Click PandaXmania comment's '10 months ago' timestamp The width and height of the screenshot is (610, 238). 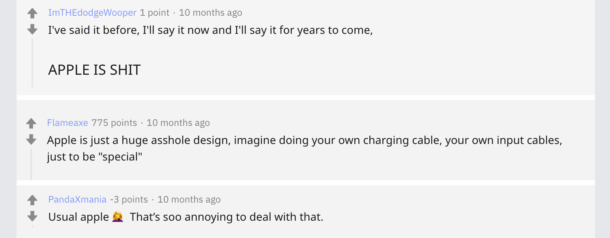[189, 199]
